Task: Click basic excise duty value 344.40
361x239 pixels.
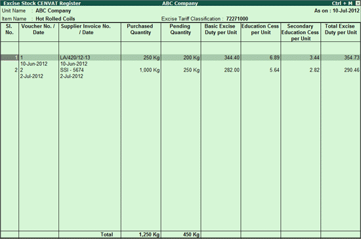Action: pyautogui.click(x=232, y=58)
